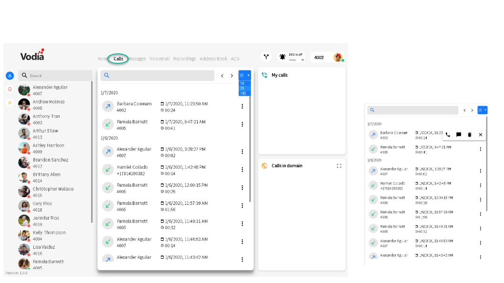Expand Calls in domain to fullscreen
Image resolution: width=504 pixels, height=283 pixels.
[x=339, y=166]
